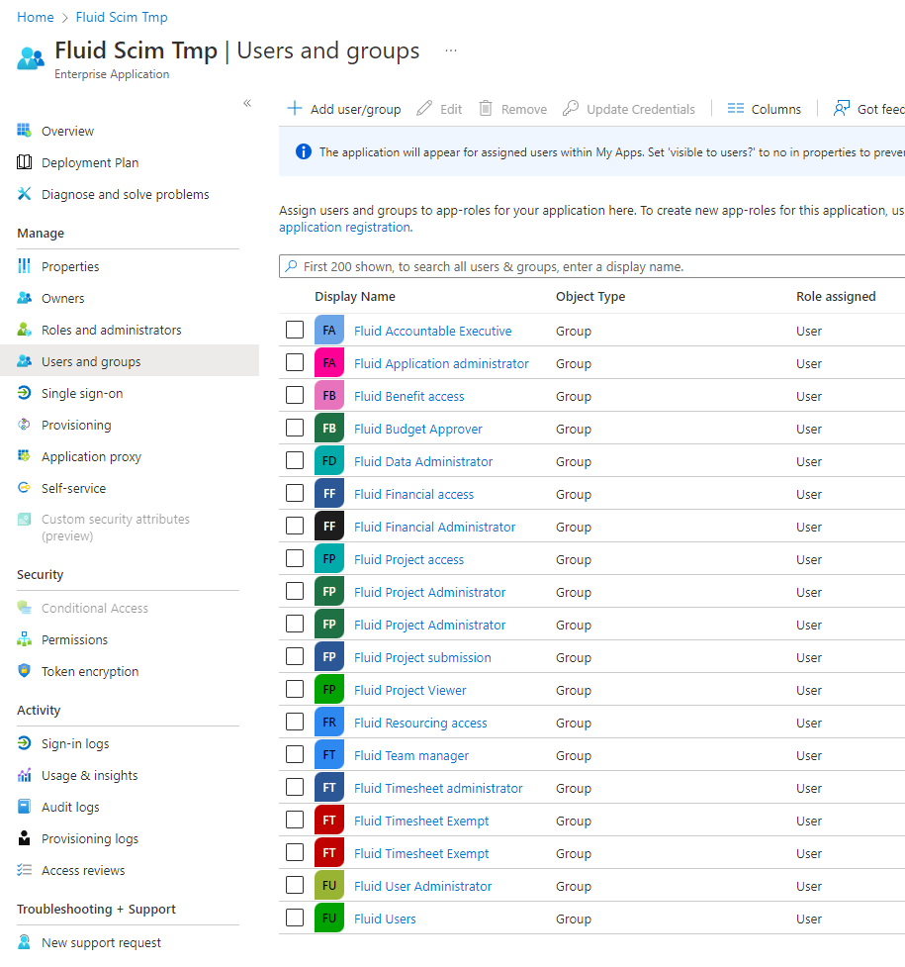
Task: Click Diagnose and solve problems wrench icon
Action: click(x=25, y=194)
